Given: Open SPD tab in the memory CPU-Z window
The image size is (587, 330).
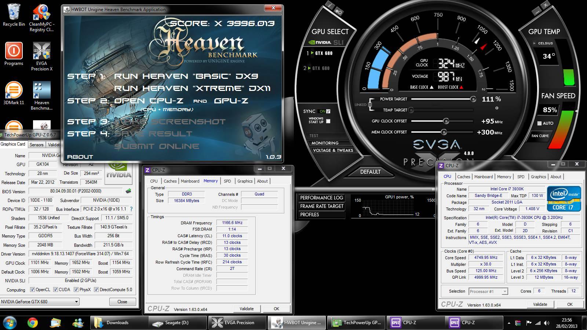Looking at the screenshot, I should (227, 181).
